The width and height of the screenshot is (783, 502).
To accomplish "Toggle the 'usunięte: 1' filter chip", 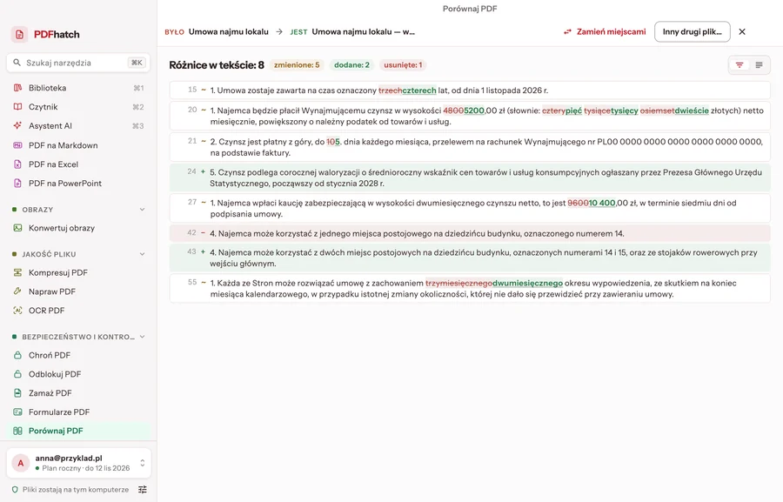I will pos(403,65).
